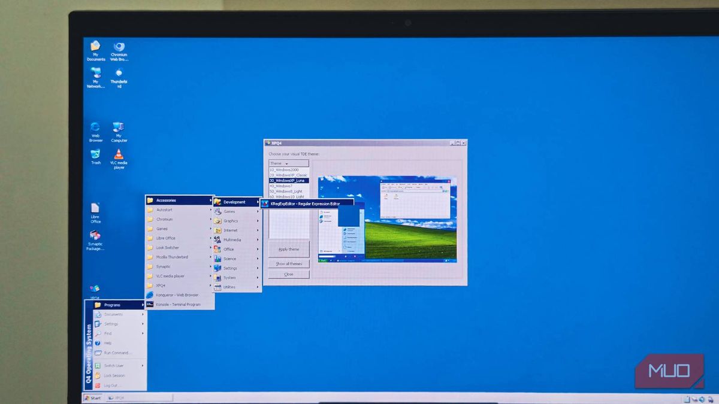Maximize the XPQ4 window
This screenshot has height=404, width=719.
[457, 143]
